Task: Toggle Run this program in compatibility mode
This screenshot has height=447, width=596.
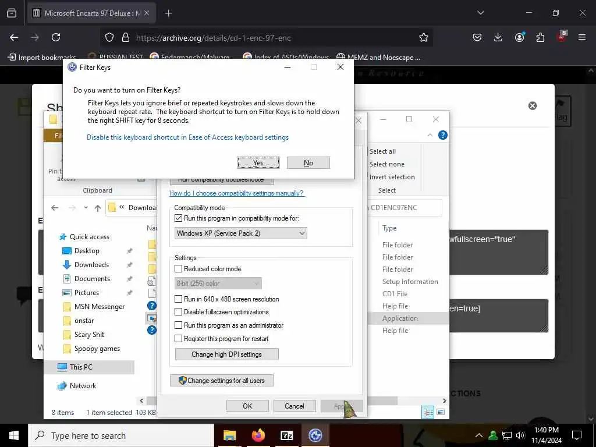Action: (178, 218)
